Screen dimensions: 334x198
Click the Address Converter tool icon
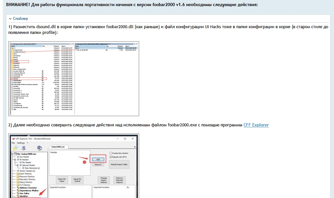(18, 187)
